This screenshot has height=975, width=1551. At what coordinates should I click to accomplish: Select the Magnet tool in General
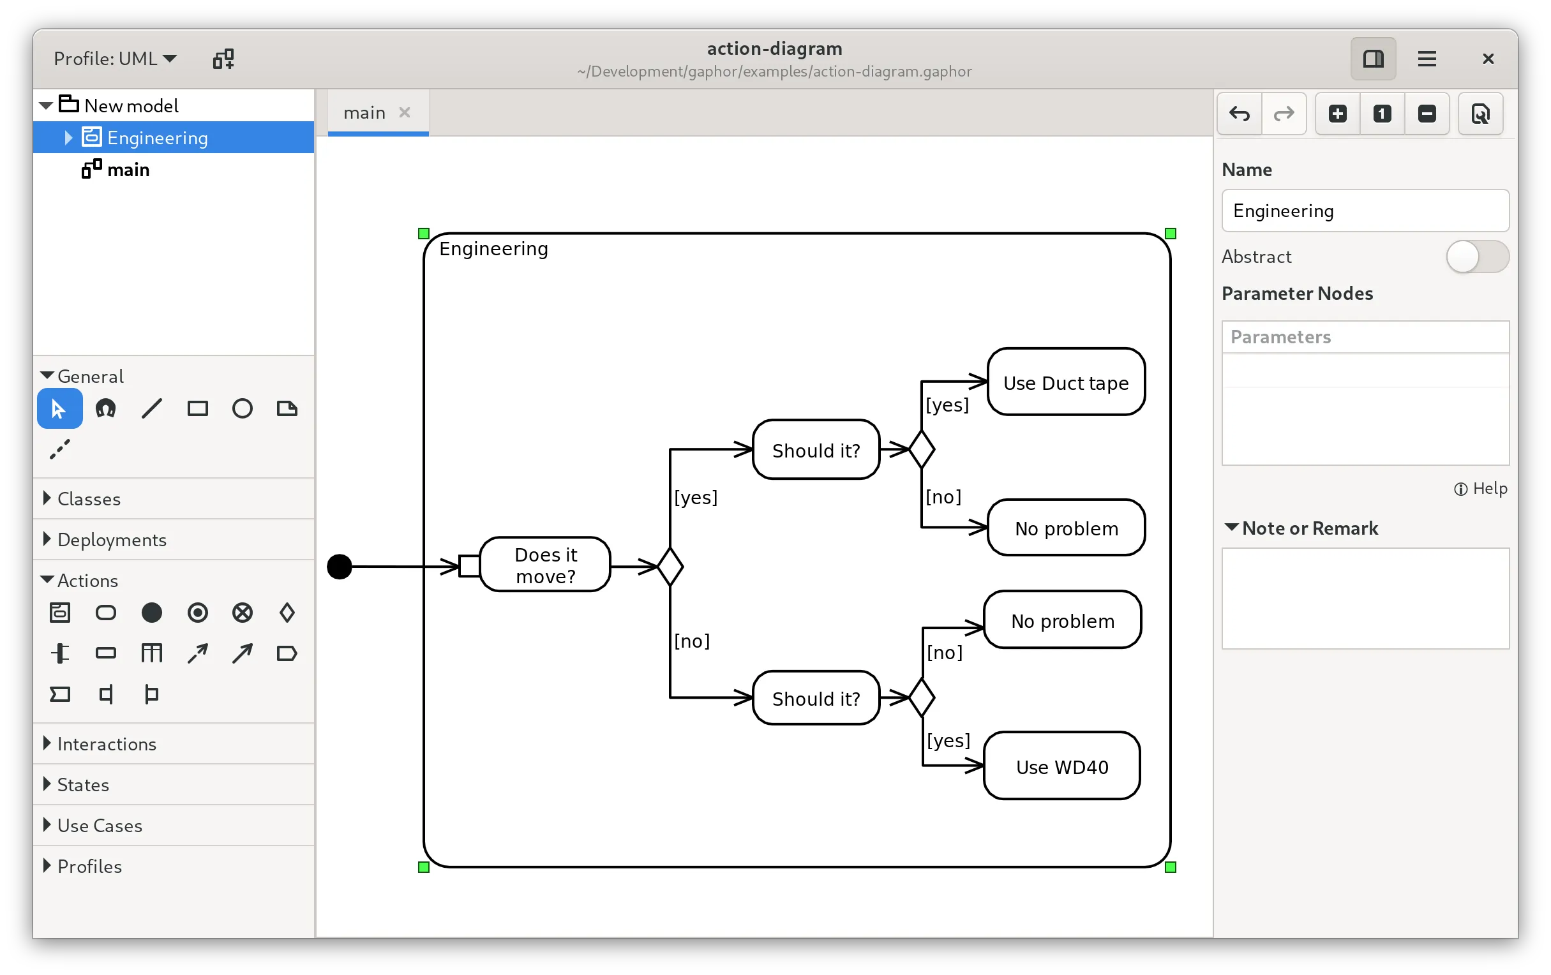(x=105, y=408)
